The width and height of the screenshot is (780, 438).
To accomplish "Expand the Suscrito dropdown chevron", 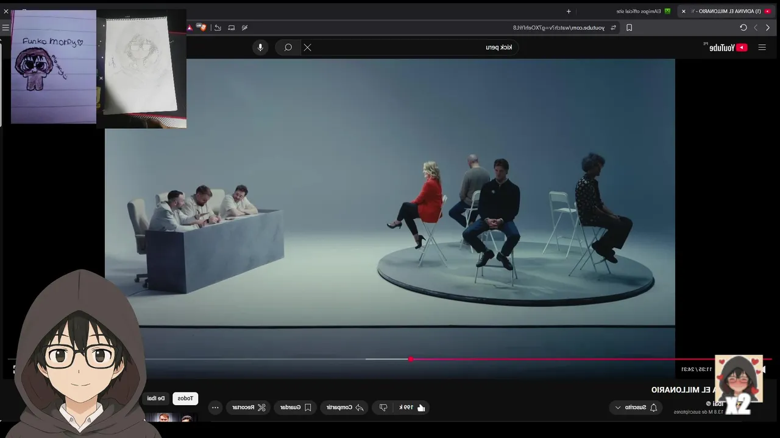I will 618,408.
